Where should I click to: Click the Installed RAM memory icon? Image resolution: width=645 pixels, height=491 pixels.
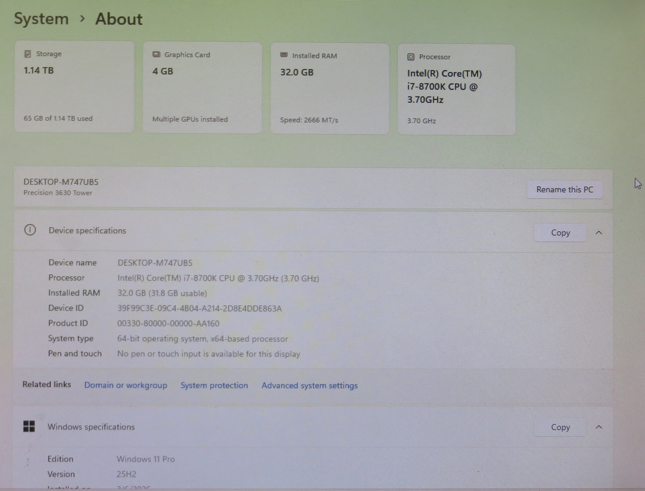tap(283, 55)
